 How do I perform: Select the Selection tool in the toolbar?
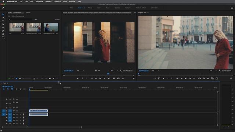click(3, 14)
